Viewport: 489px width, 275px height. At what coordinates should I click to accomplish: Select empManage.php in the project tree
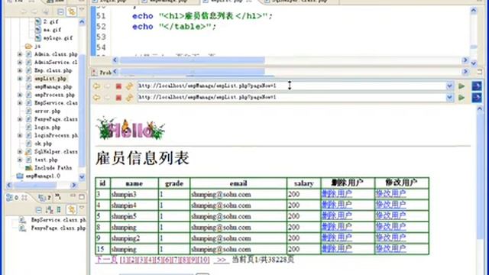pos(53,86)
